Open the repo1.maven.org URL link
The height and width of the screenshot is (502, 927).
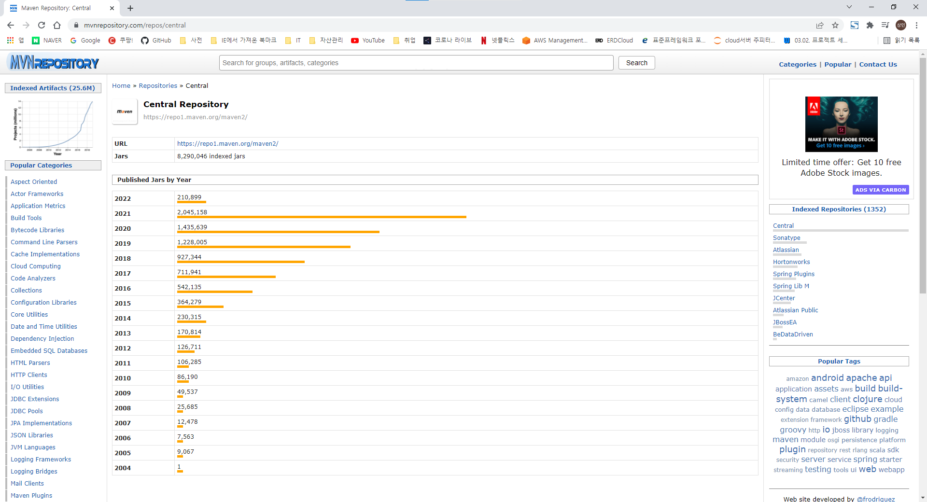[x=227, y=144]
